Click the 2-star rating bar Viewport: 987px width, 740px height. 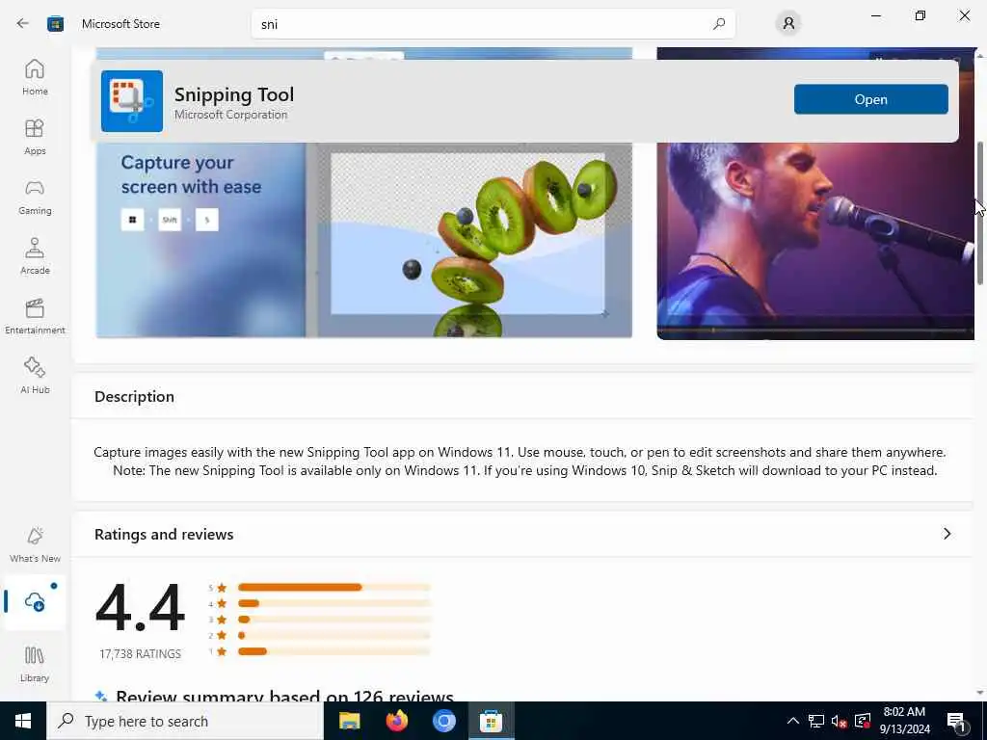(x=333, y=636)
